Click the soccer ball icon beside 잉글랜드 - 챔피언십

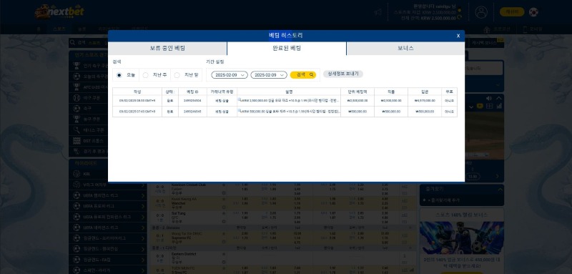(77, 249)
